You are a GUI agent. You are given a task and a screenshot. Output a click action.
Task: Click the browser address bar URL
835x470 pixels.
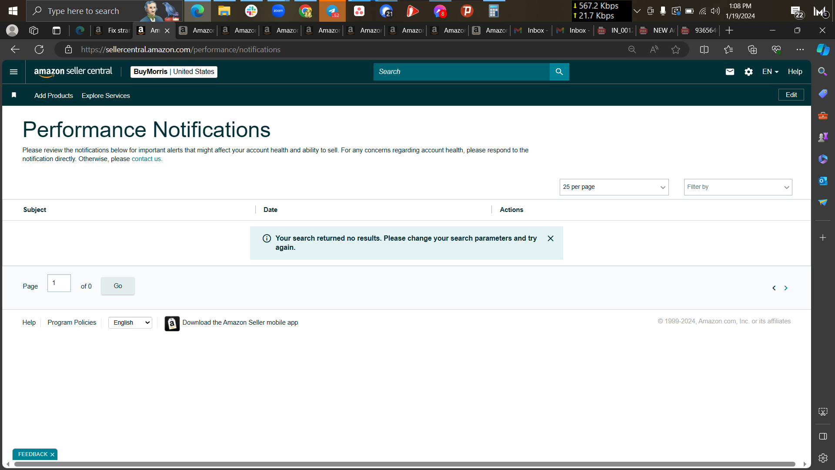coord(180,50)
